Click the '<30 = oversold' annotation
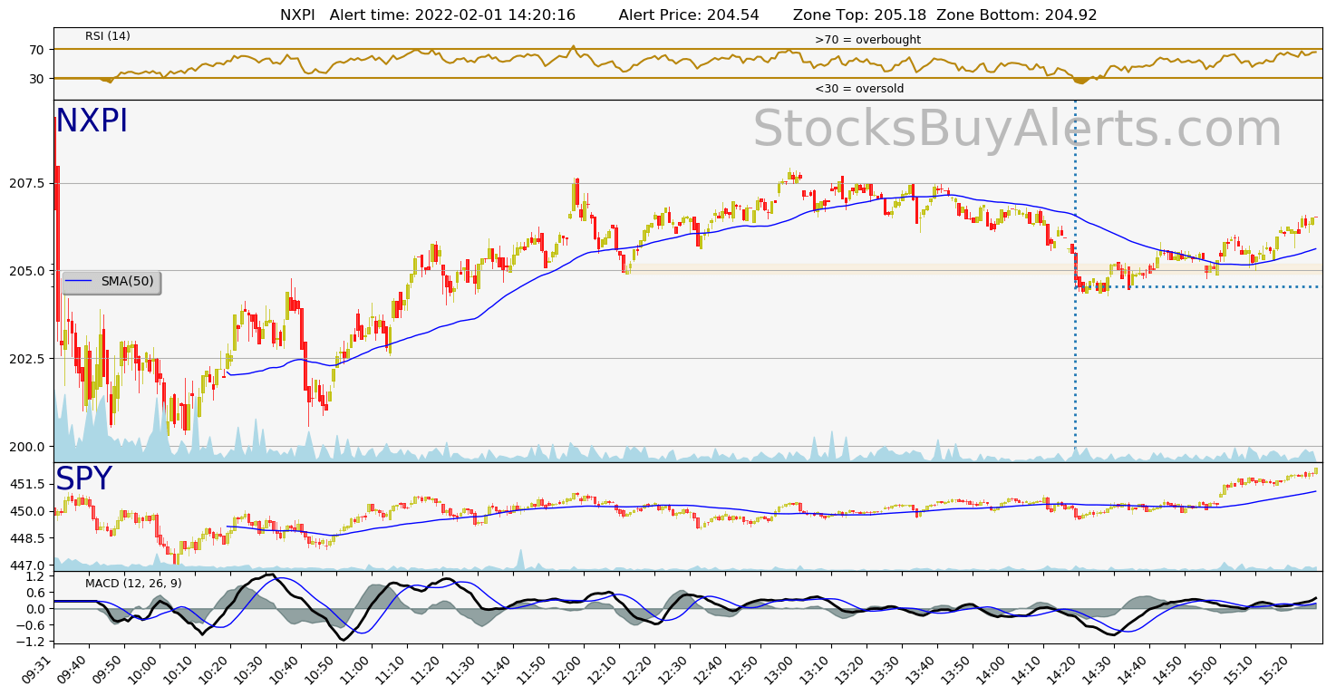1336x696 pixels. click(859, 89)
